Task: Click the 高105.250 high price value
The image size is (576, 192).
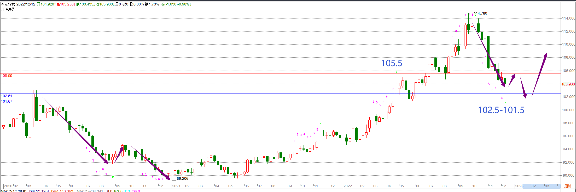Action: [66, 4]
